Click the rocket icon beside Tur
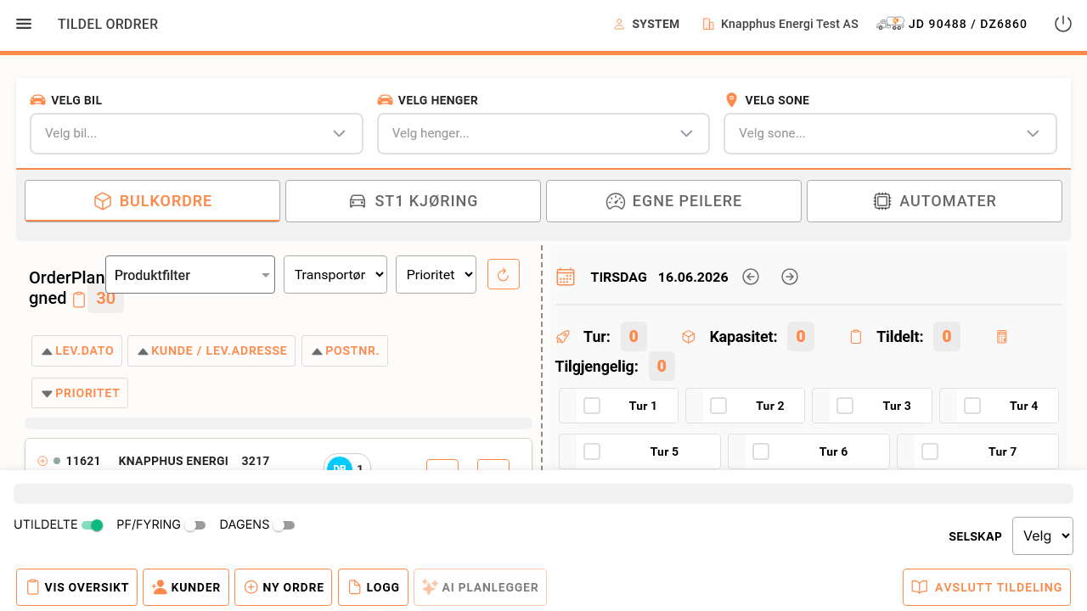 [x=562, y=337]
